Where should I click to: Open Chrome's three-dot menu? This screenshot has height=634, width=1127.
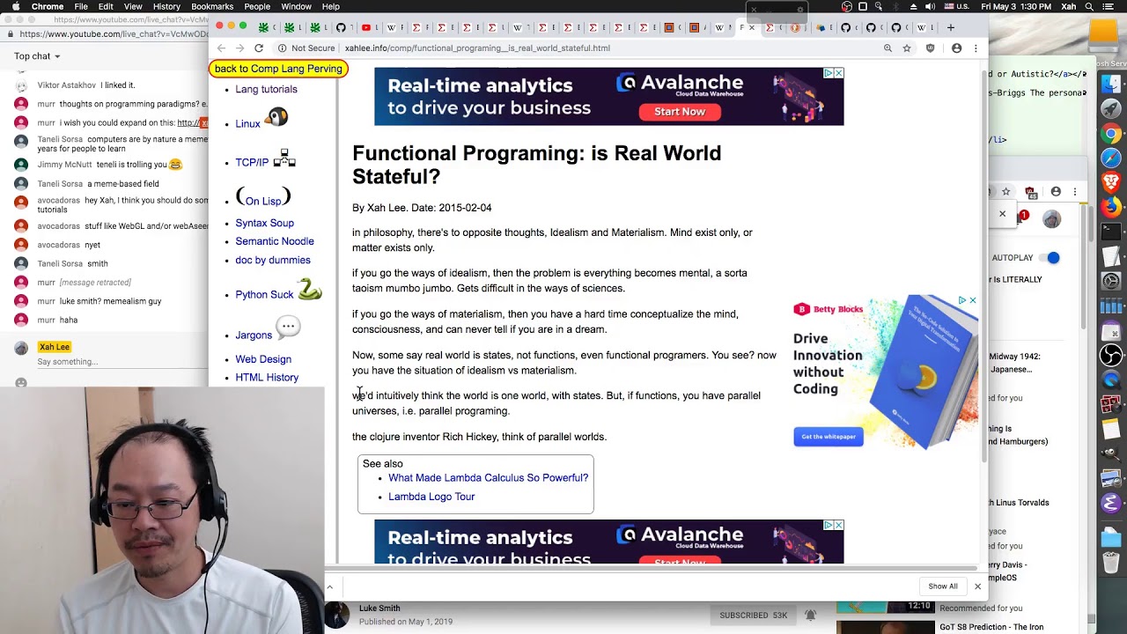[x=976, y=48]
